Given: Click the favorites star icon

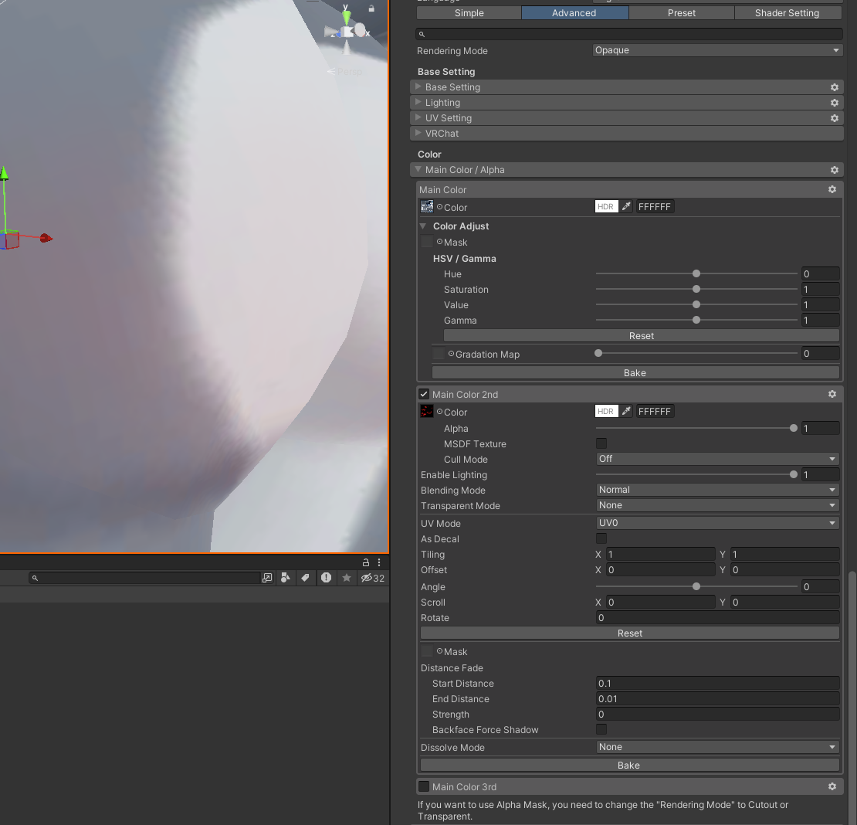Looking at the screenshot, I should pos(347,577).
